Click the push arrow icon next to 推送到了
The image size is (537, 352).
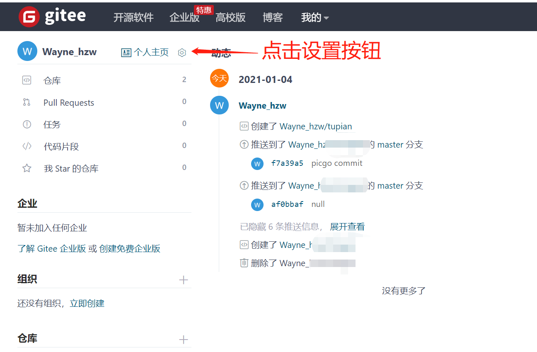(244, 144)
